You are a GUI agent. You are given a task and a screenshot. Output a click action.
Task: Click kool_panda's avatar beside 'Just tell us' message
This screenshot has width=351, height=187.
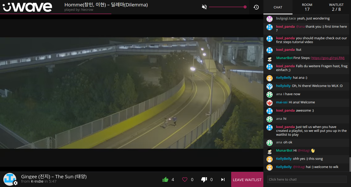[x=270, y=127]
